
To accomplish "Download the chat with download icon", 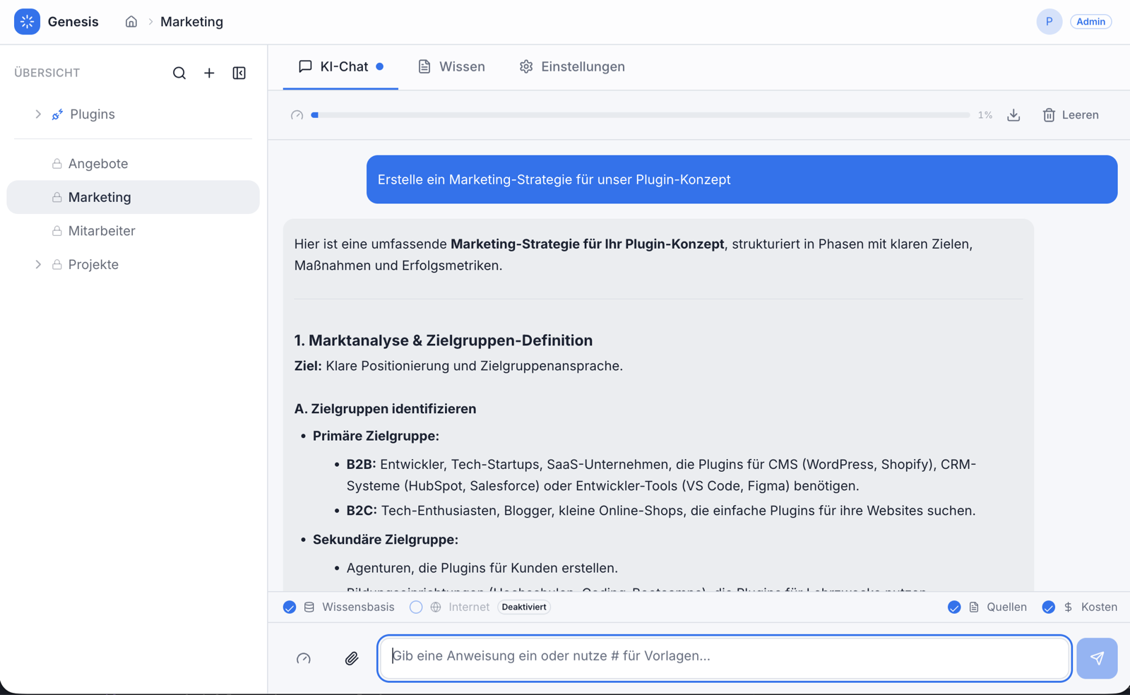I will click(1013, 115).
